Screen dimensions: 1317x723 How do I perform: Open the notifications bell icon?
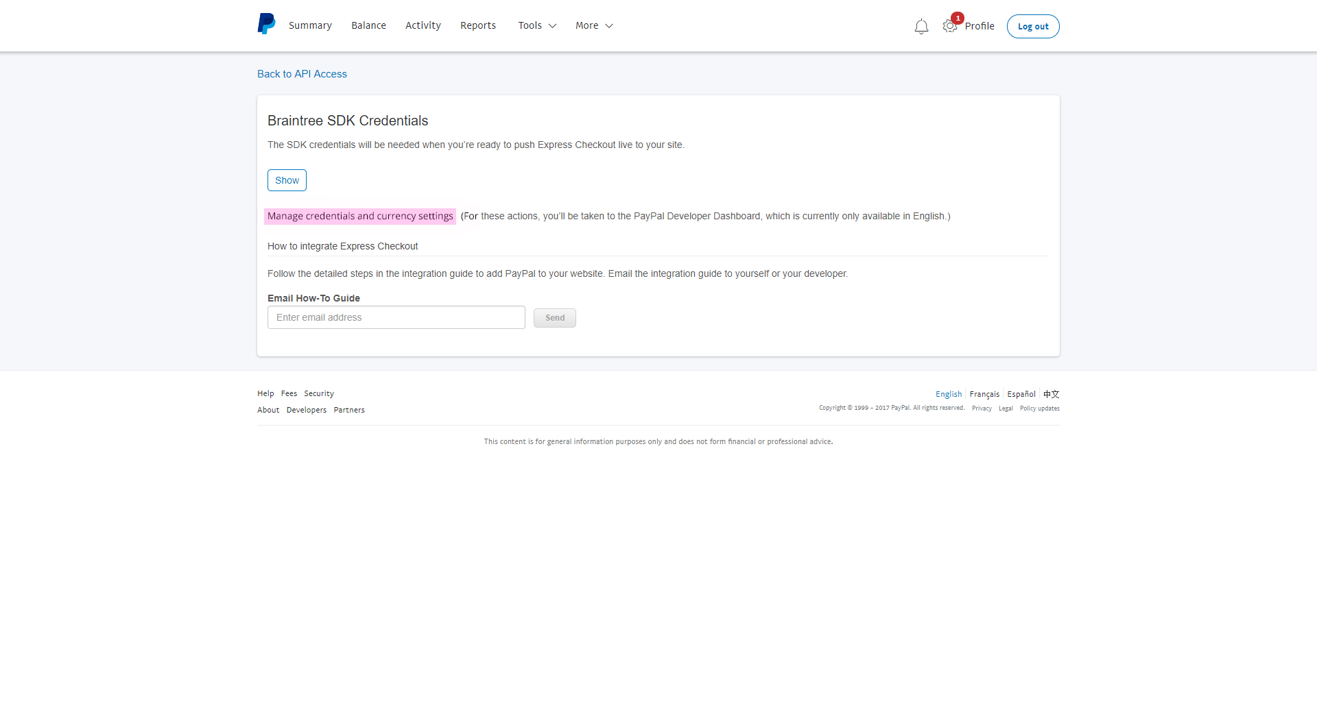pyautogui.click(x=921, y=27)
